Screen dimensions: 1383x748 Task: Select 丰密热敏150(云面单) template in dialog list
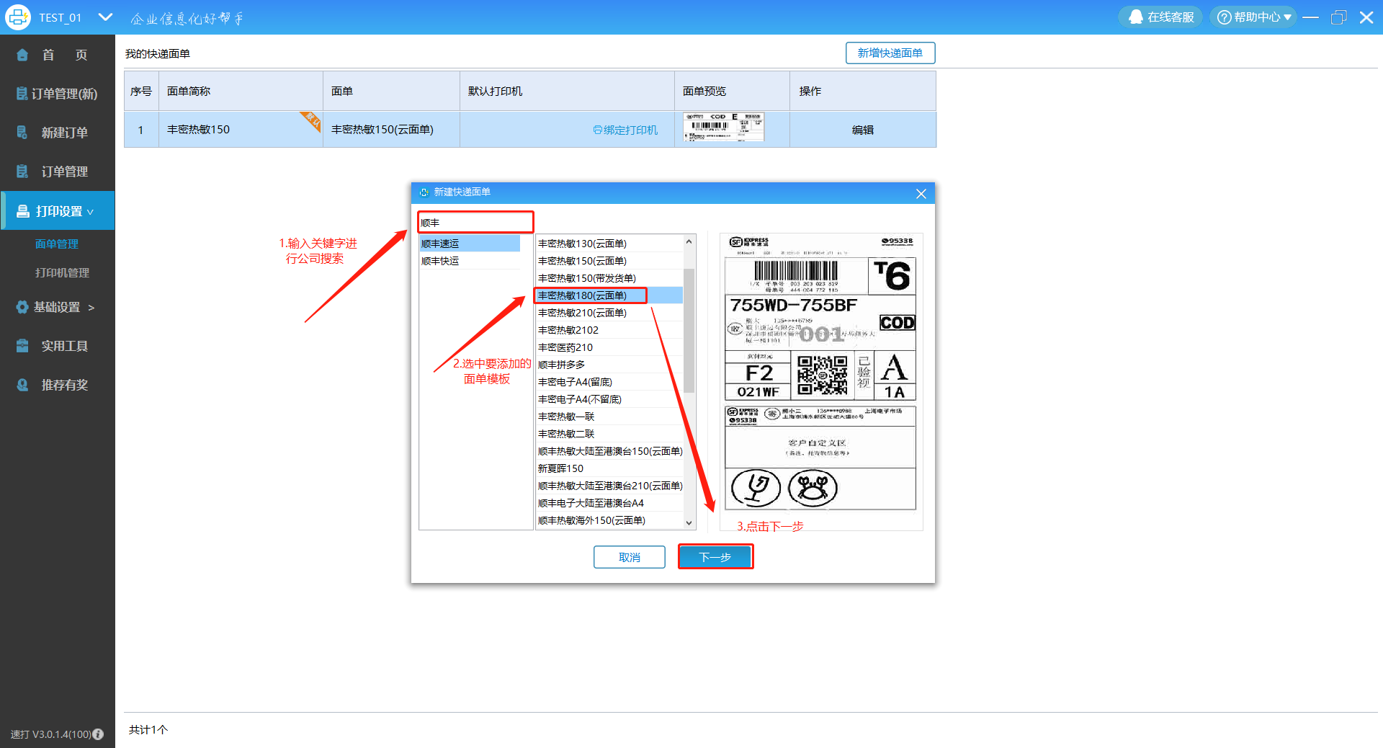pos(609,261)
